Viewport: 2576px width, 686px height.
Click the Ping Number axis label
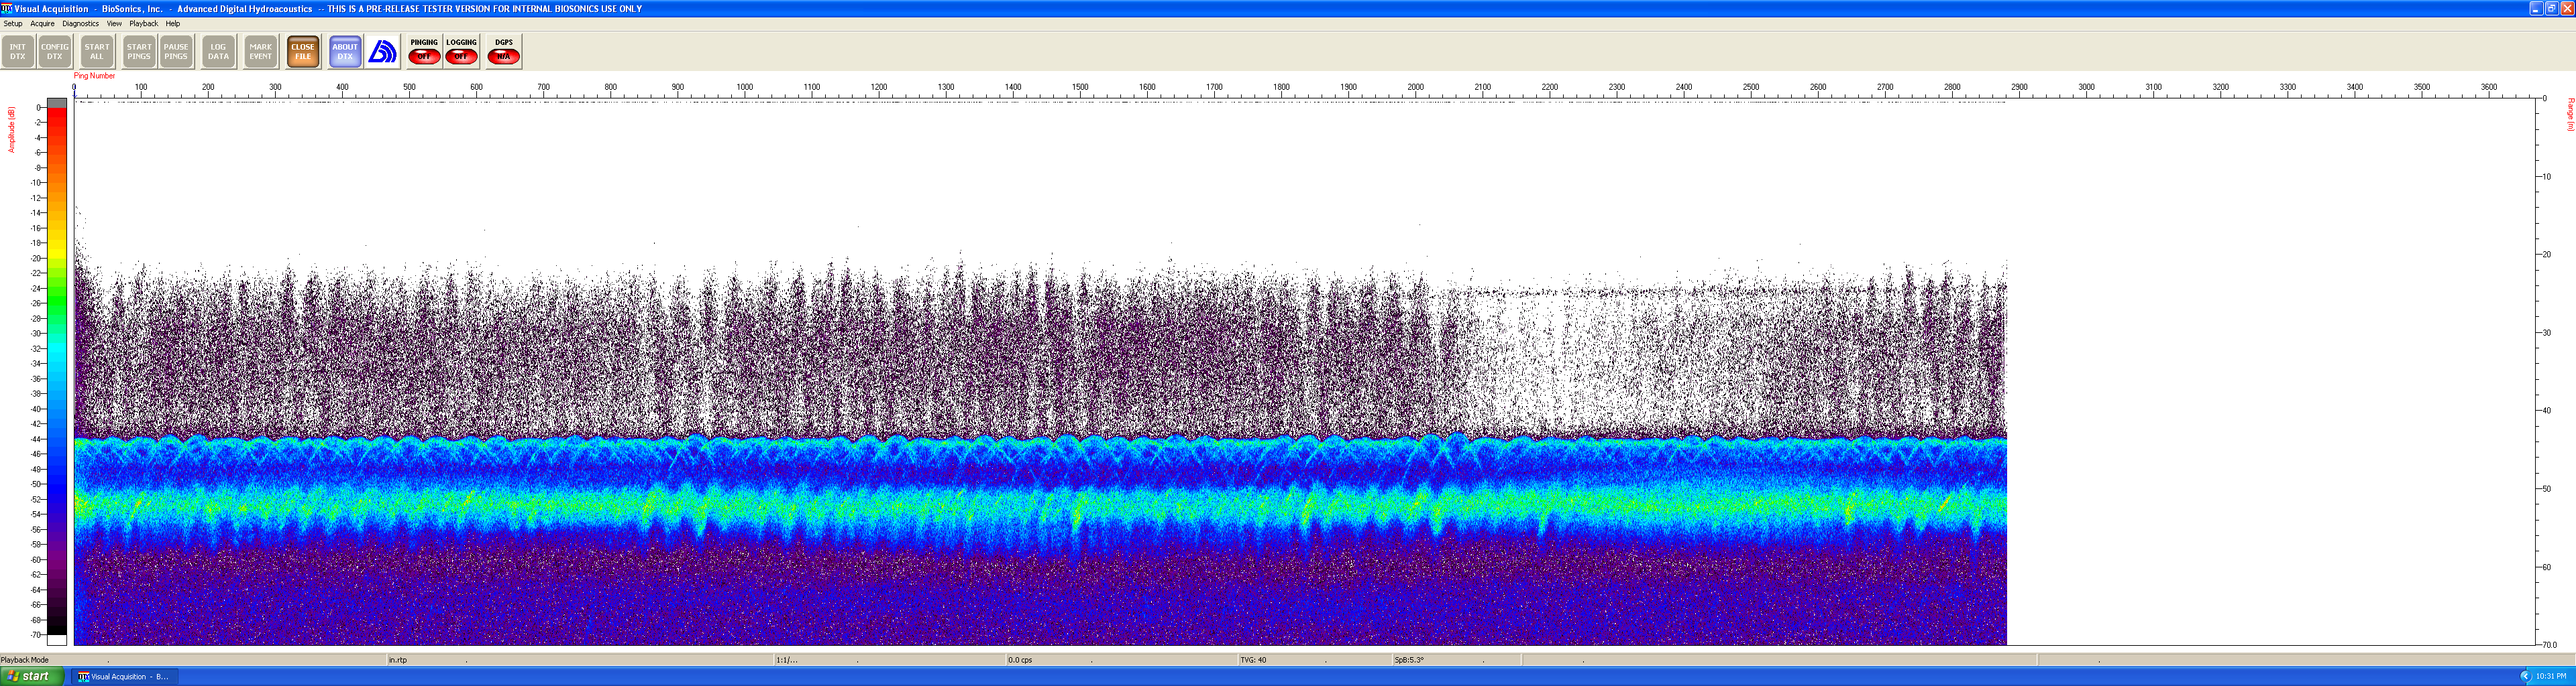[95, 76]
